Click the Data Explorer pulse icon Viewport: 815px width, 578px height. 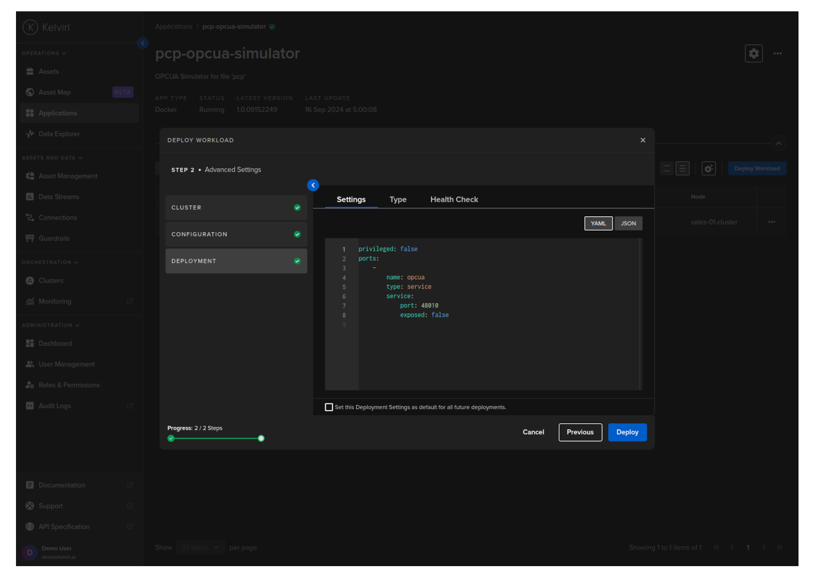[30, 134]
